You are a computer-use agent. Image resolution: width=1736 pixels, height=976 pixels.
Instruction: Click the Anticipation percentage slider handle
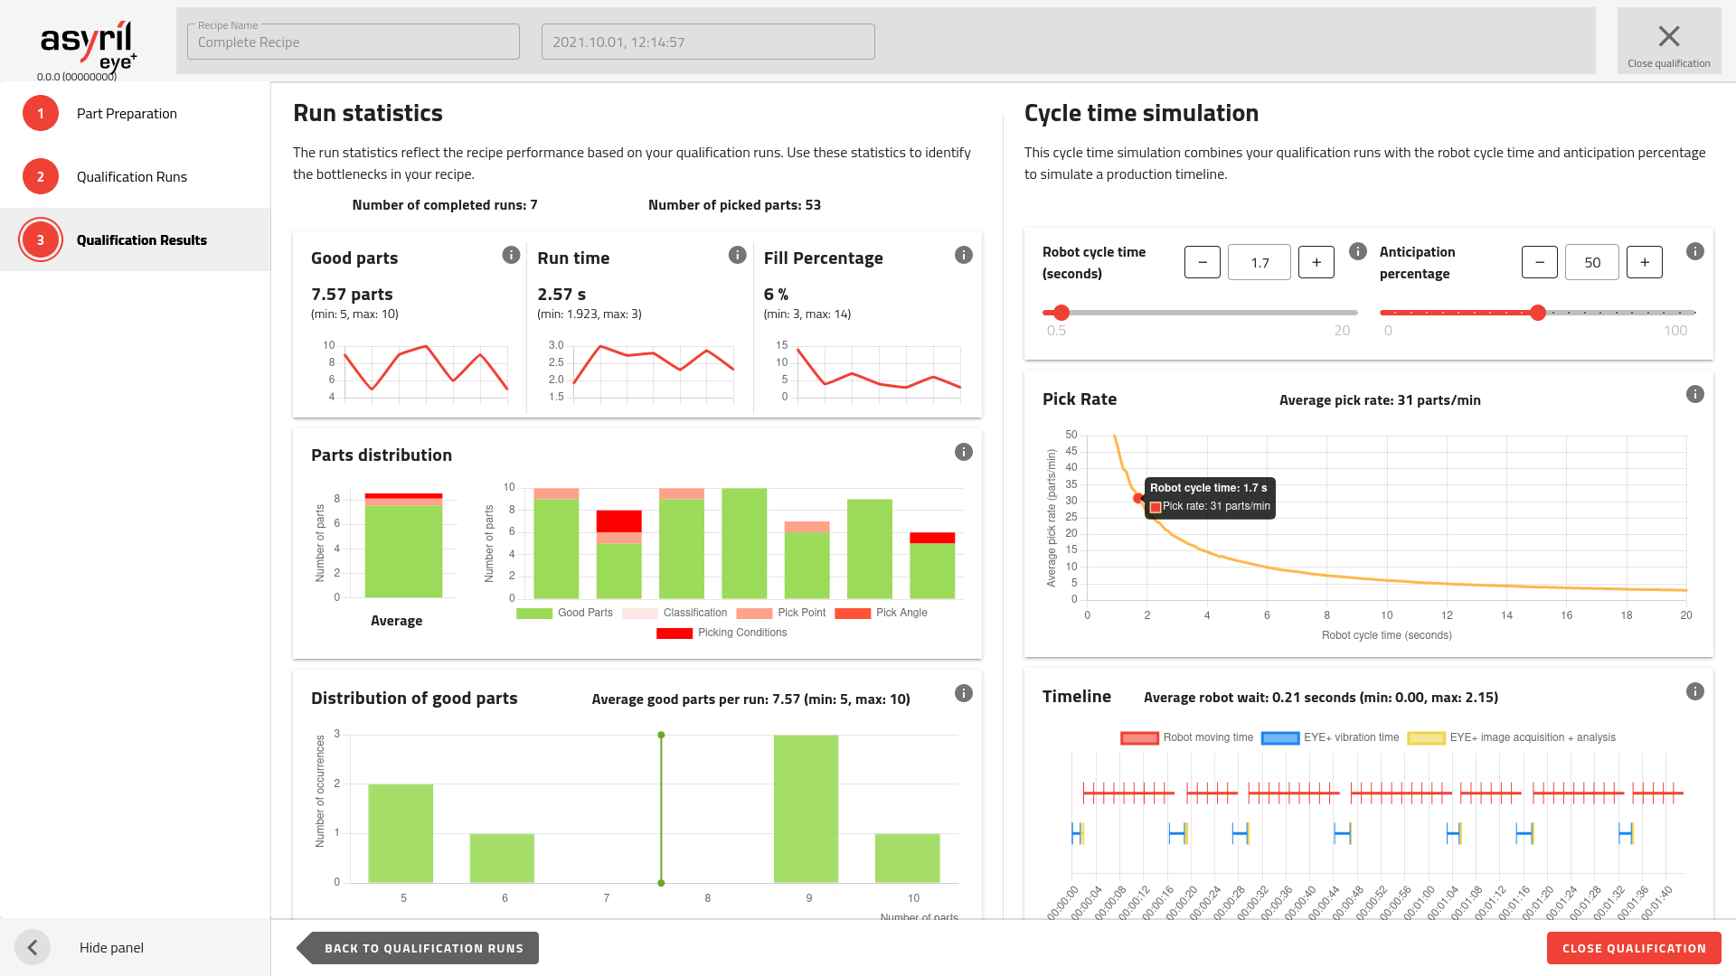point(1537,313)
